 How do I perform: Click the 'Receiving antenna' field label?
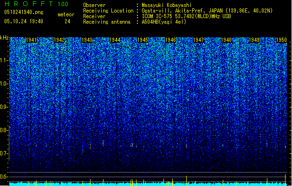pyautogui.click(x=107, y=22)
